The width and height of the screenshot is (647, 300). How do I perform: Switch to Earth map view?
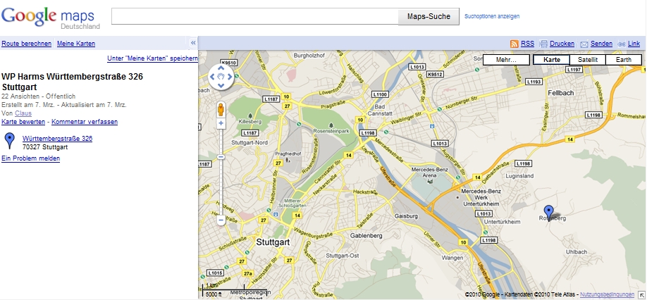(x=623, y=60)
